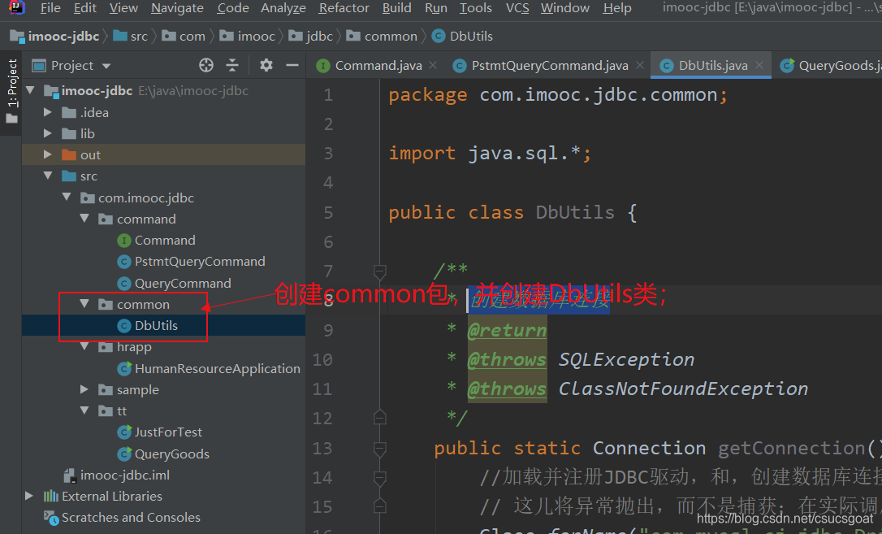Expand the .idea folder
The height and width of the screenshot is (534, 882).
pos(48,112)
